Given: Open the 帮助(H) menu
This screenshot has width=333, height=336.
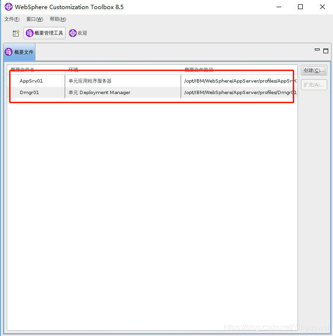Looking at the screenshot, I should [x=58, y=19].
